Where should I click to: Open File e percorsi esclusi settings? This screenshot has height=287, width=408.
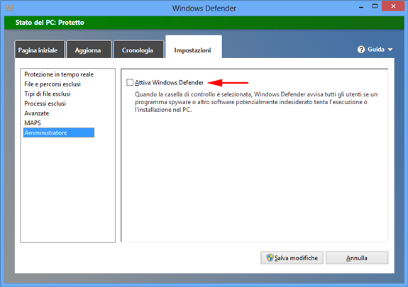tap(53, 84)
